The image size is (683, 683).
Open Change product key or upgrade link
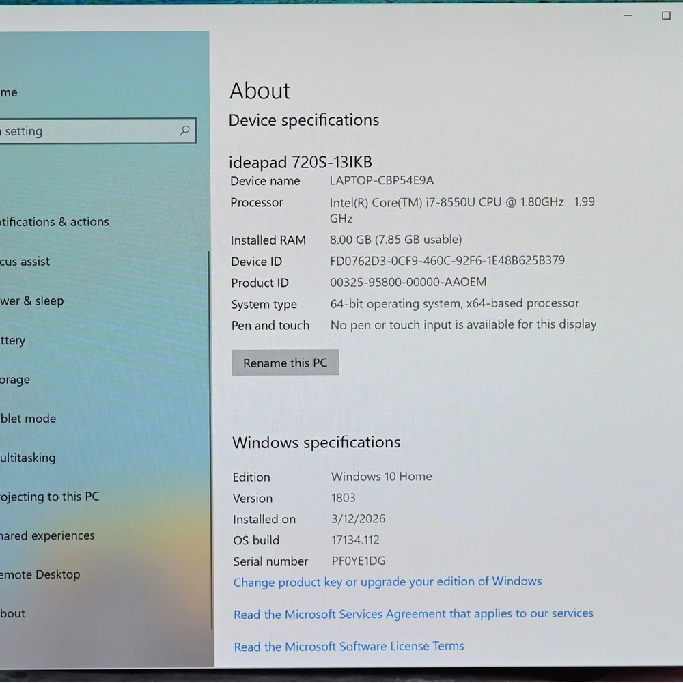[387, 581]
